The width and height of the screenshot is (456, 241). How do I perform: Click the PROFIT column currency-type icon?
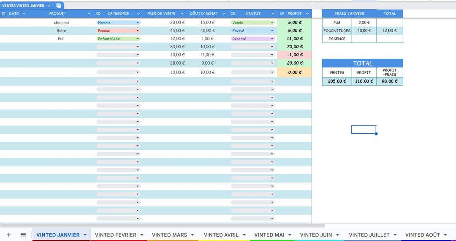[x=282, y=13]
